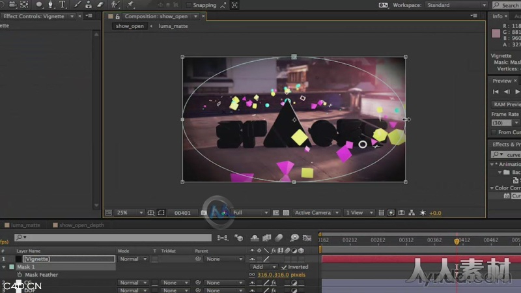Screen dimensions: 521x293
Task: Toggle Always Preview This View button
Action: click(109, 213)
